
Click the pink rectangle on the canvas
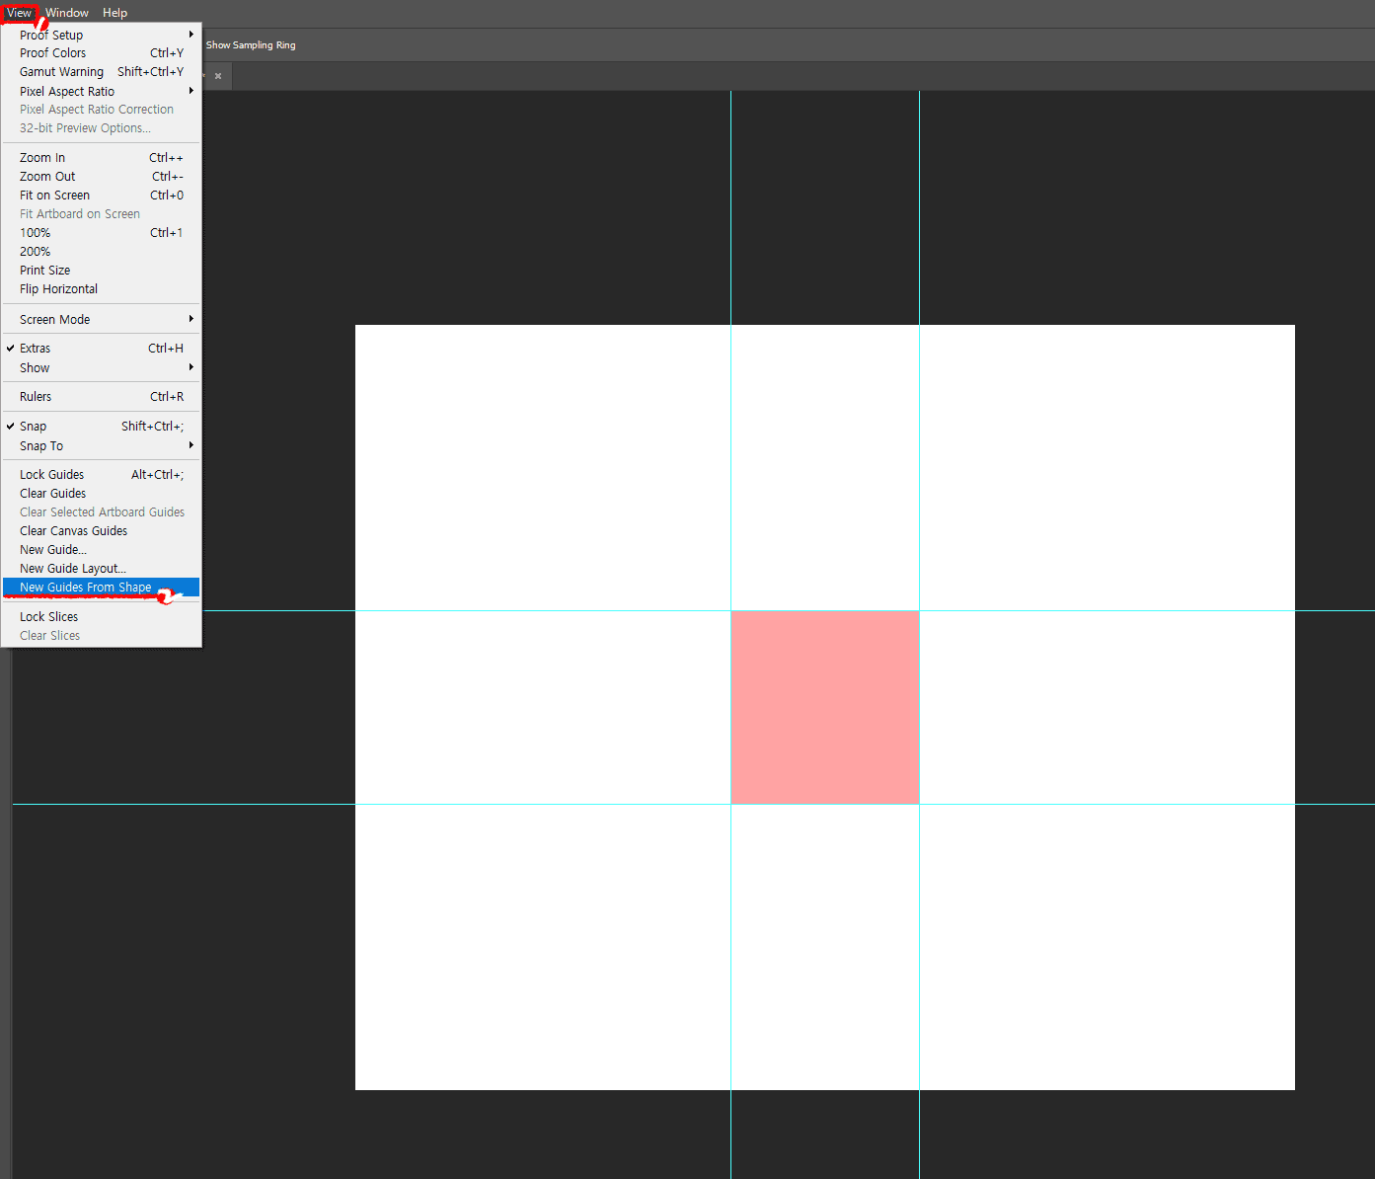[x=824, y=706]
